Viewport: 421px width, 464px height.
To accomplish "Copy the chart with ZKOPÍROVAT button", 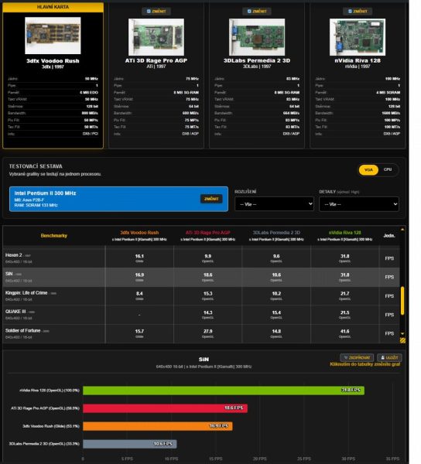I will (x=357, y=357).
